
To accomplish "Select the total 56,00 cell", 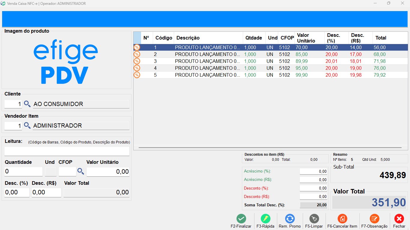I will [390, 47].
